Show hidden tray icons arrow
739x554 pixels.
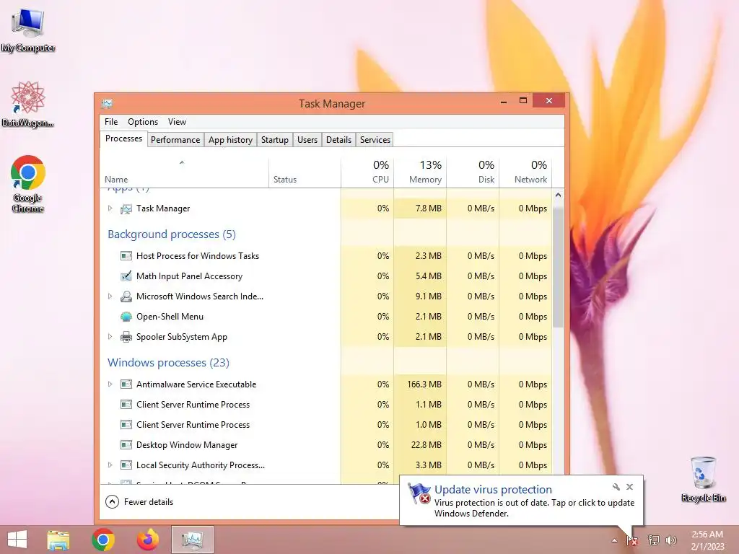[x=614, y=540]
